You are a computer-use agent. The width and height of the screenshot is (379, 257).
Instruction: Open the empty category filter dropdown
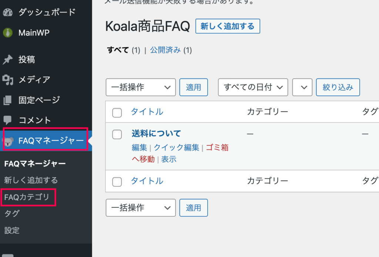pos(302,87)
